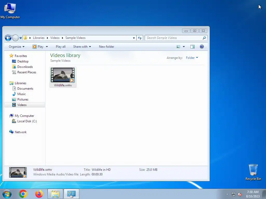The image size is (266, 199).
Task: Select Desktop under Favorites
Action: pos(23,61)
